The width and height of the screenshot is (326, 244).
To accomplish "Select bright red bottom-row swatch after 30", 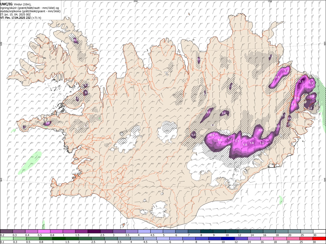I will pos(319,238).
